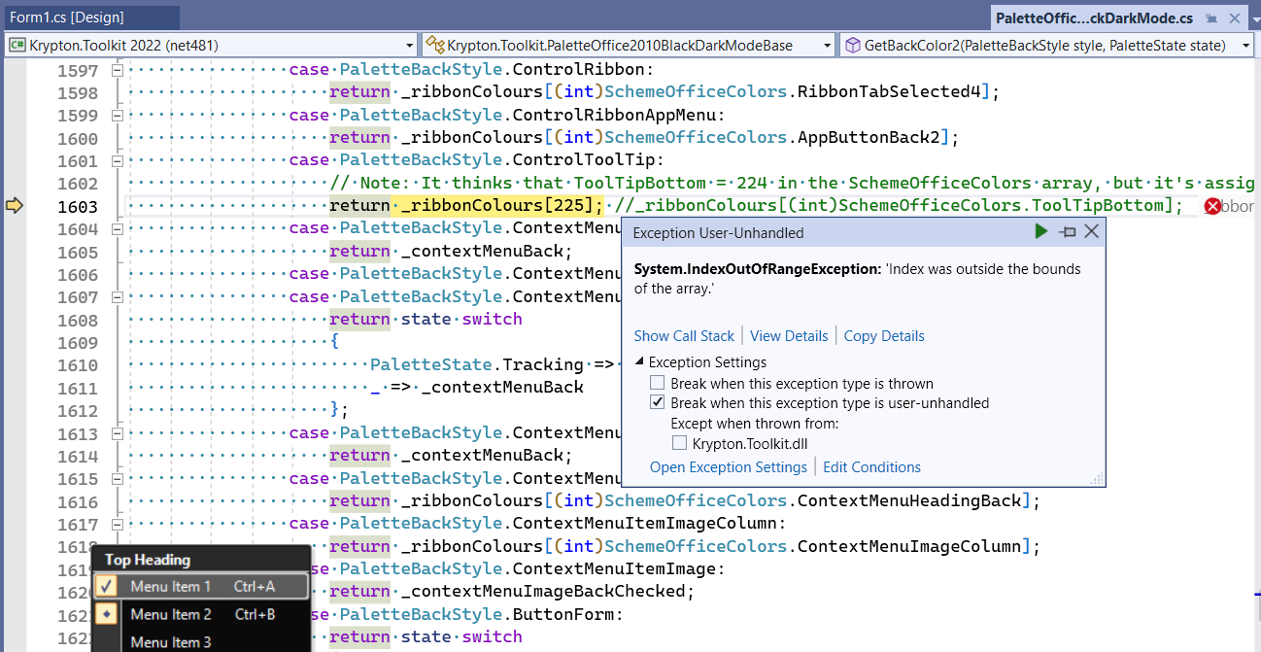
Task: Click the green Continue arrow on exception popup
Action: tap(1040, 231)
